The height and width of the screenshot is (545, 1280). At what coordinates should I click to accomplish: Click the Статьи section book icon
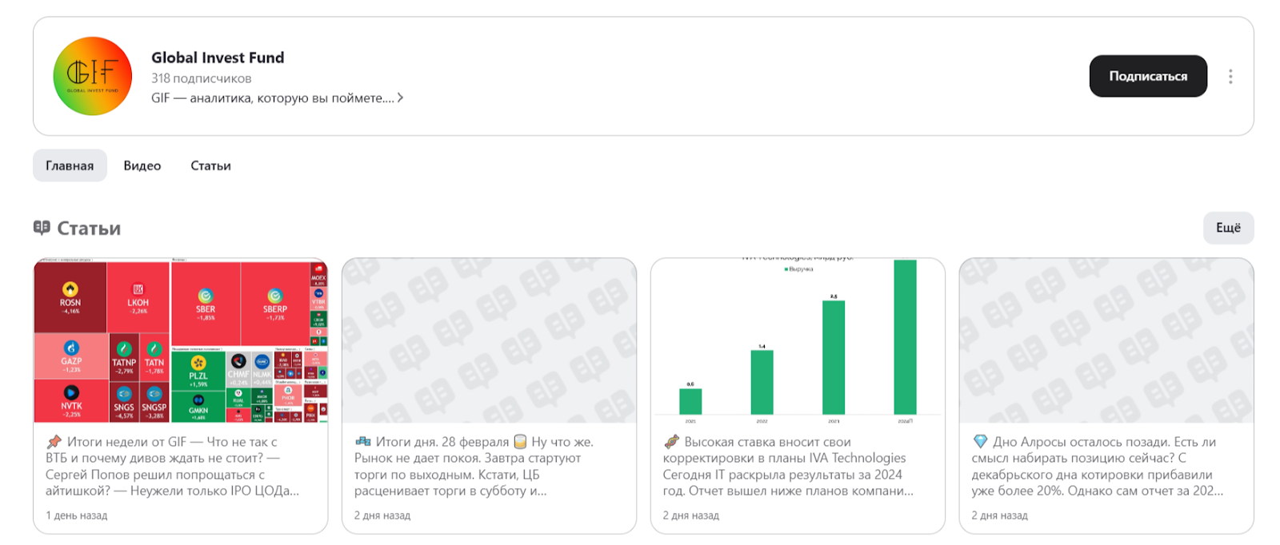click(x=42, y=228)
